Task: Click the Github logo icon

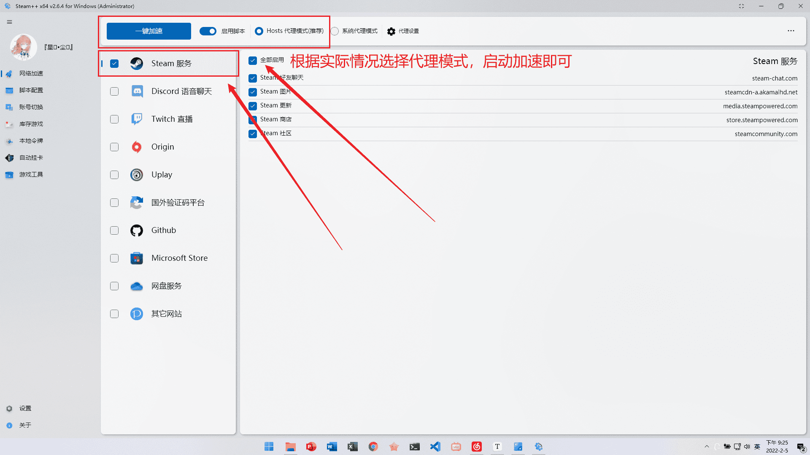Action: point(137,230)
